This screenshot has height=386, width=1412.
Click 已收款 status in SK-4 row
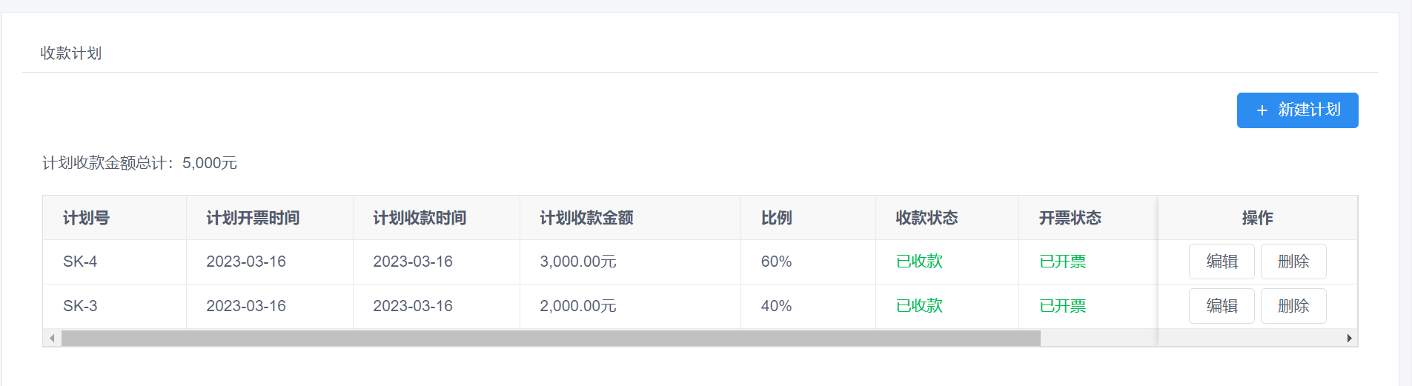click(919, 262)
